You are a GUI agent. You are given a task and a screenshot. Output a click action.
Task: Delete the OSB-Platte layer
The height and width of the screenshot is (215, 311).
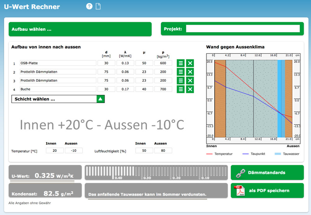pos(190,63)
